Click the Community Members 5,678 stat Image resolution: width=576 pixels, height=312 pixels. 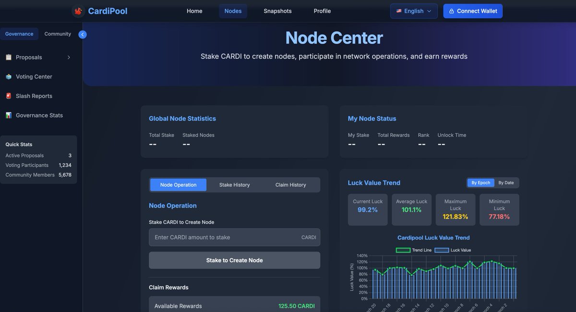[38, 175]
